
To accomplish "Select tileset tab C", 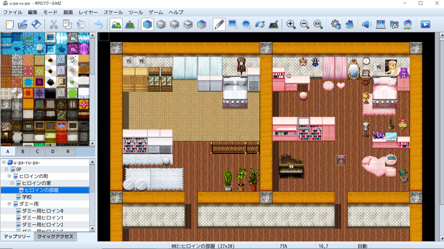I will pyautogui.click(x=37, y=152).
